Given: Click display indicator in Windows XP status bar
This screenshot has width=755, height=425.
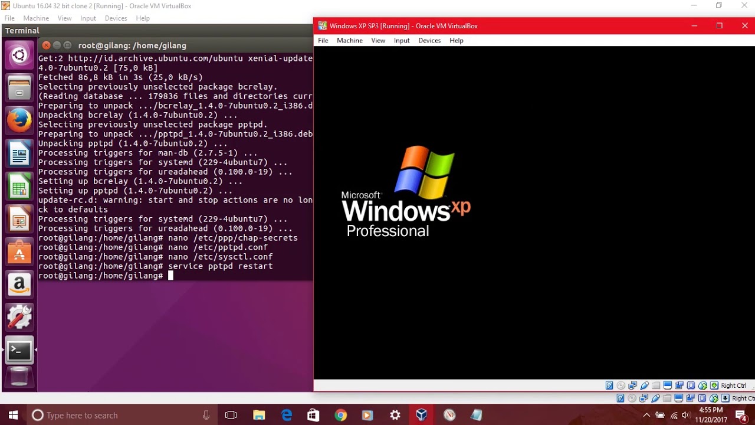Looking at the screenshot, I should tap(668, 385).
